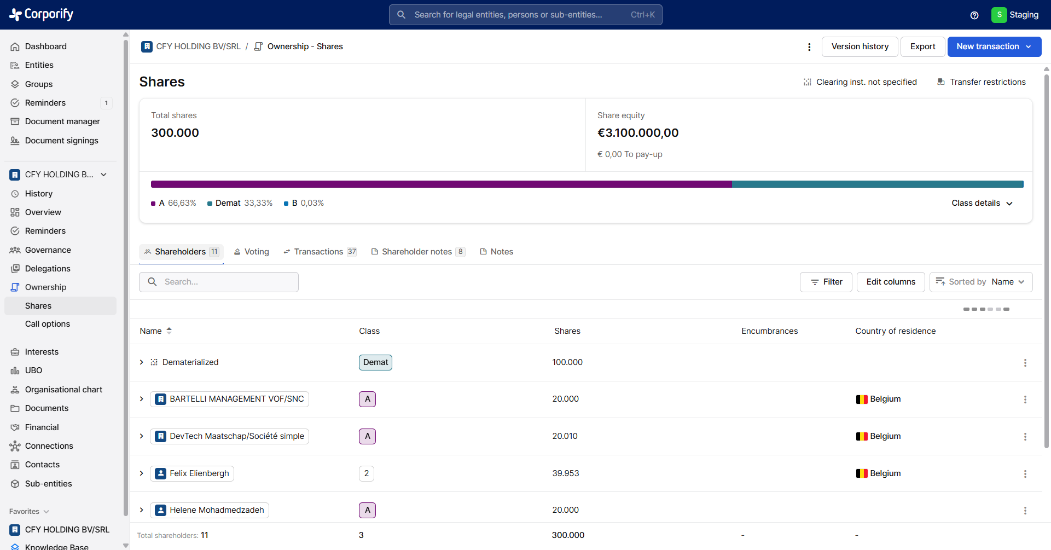Expand the Dematerialized shareholder row
Viewport: 1051px width, 550px height.
pyautogui.click(x=142, y=362)
